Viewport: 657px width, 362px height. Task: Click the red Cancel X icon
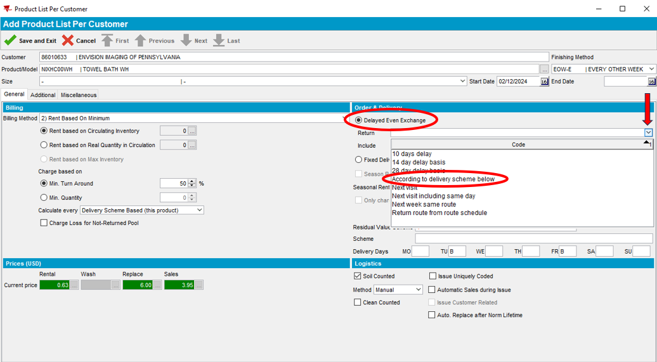[68, 41]
